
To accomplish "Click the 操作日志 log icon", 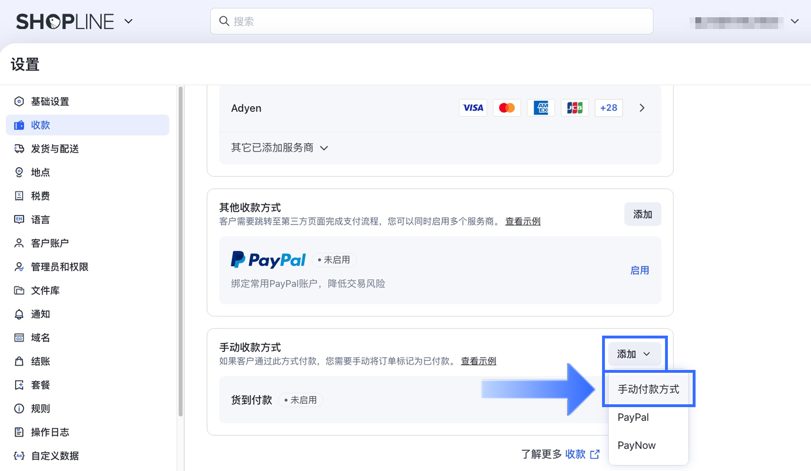I will 19,432.
